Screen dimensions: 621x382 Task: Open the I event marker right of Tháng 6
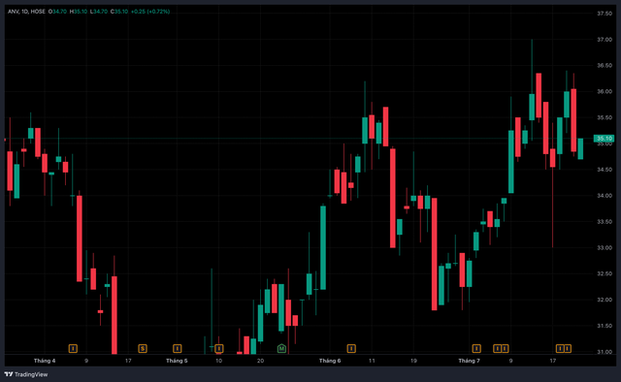tap(351, 348)
